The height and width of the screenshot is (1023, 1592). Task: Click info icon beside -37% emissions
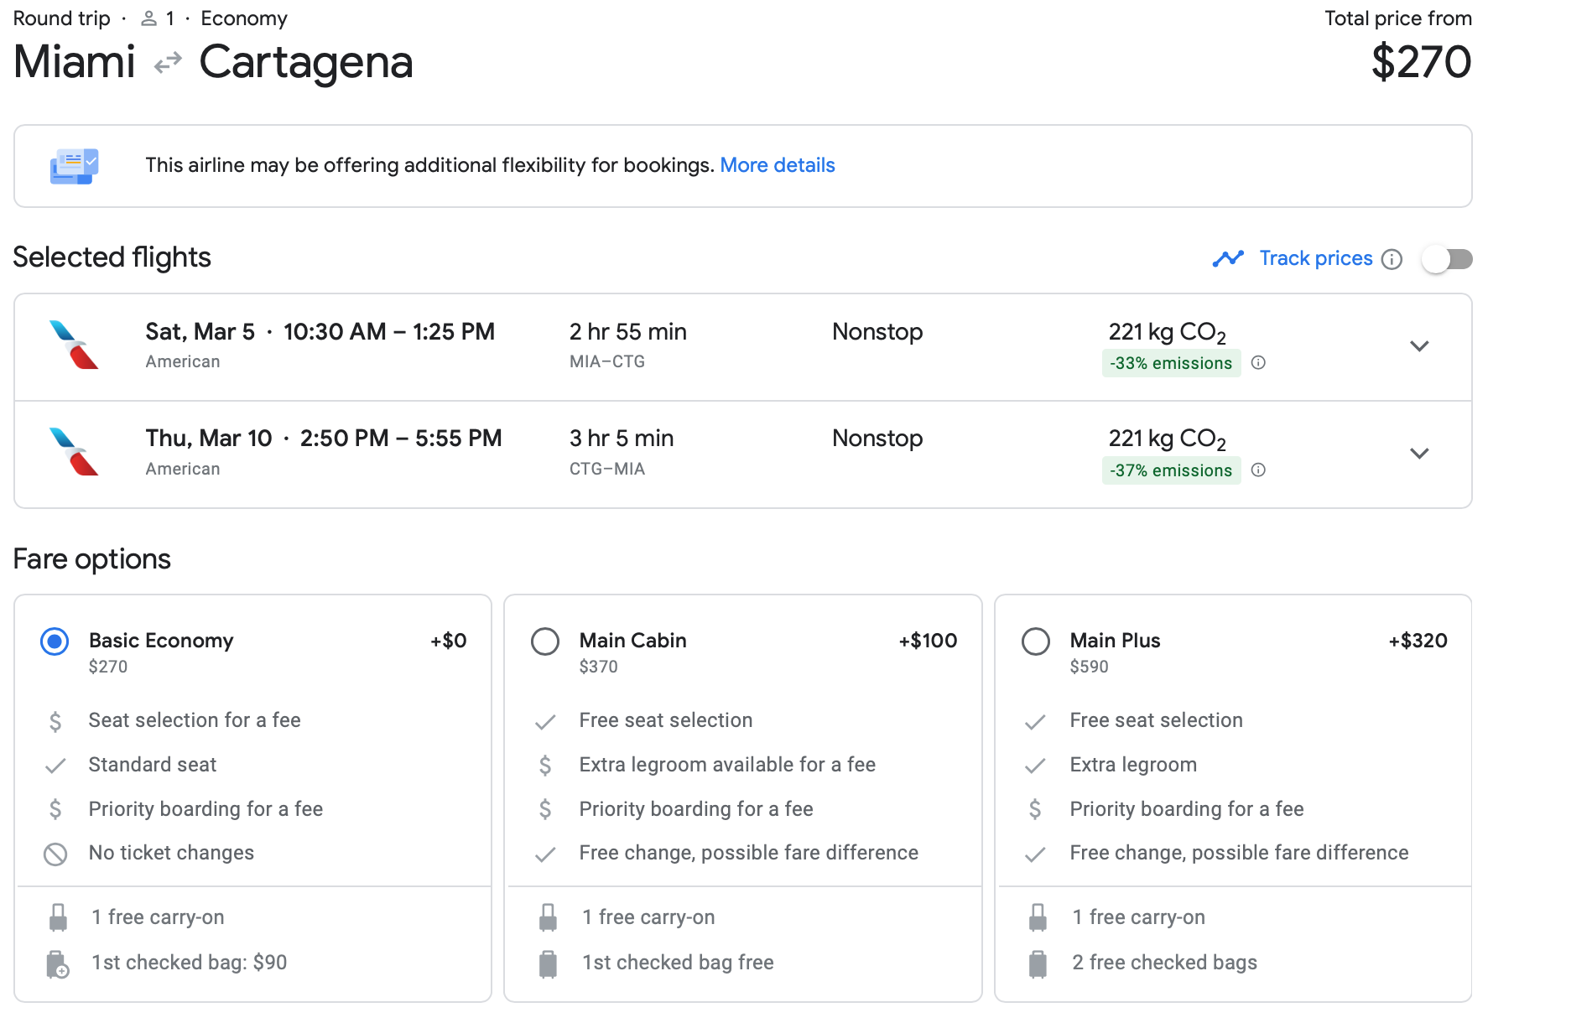click(1258, 470)
